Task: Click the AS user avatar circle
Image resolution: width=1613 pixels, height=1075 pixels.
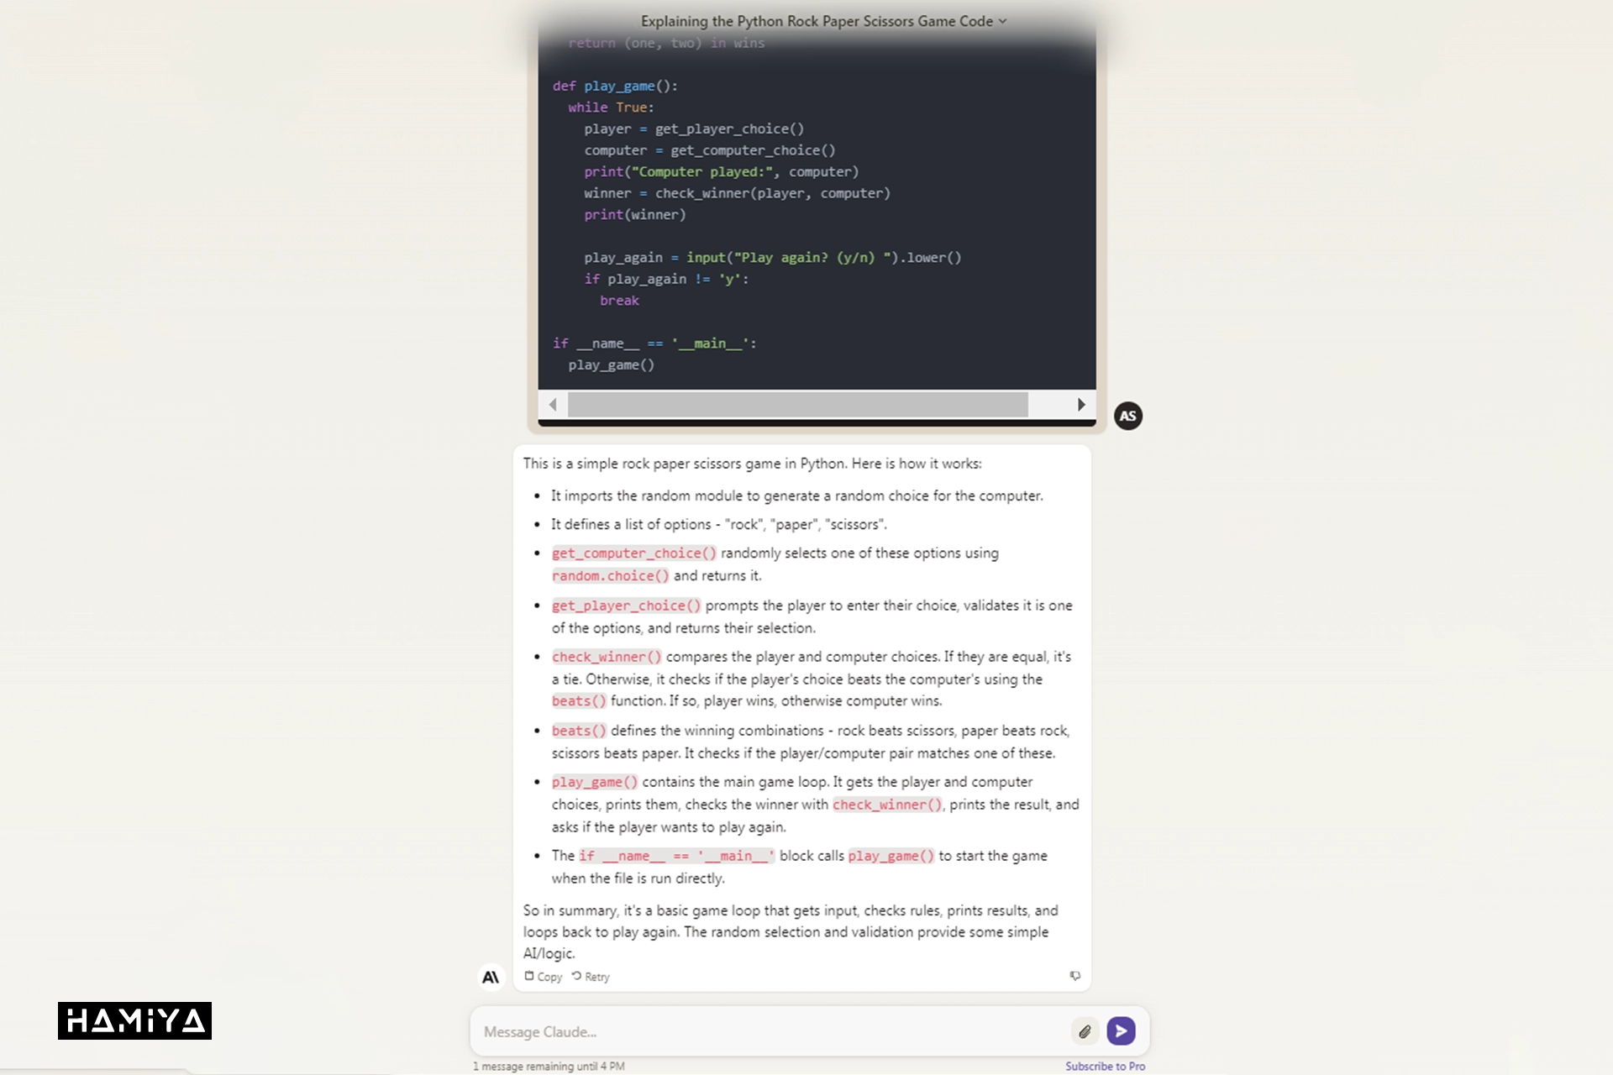Action: point(1127,416)
